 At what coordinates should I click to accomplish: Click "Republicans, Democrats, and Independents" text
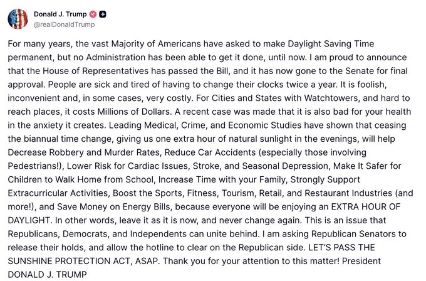point(96,234)
